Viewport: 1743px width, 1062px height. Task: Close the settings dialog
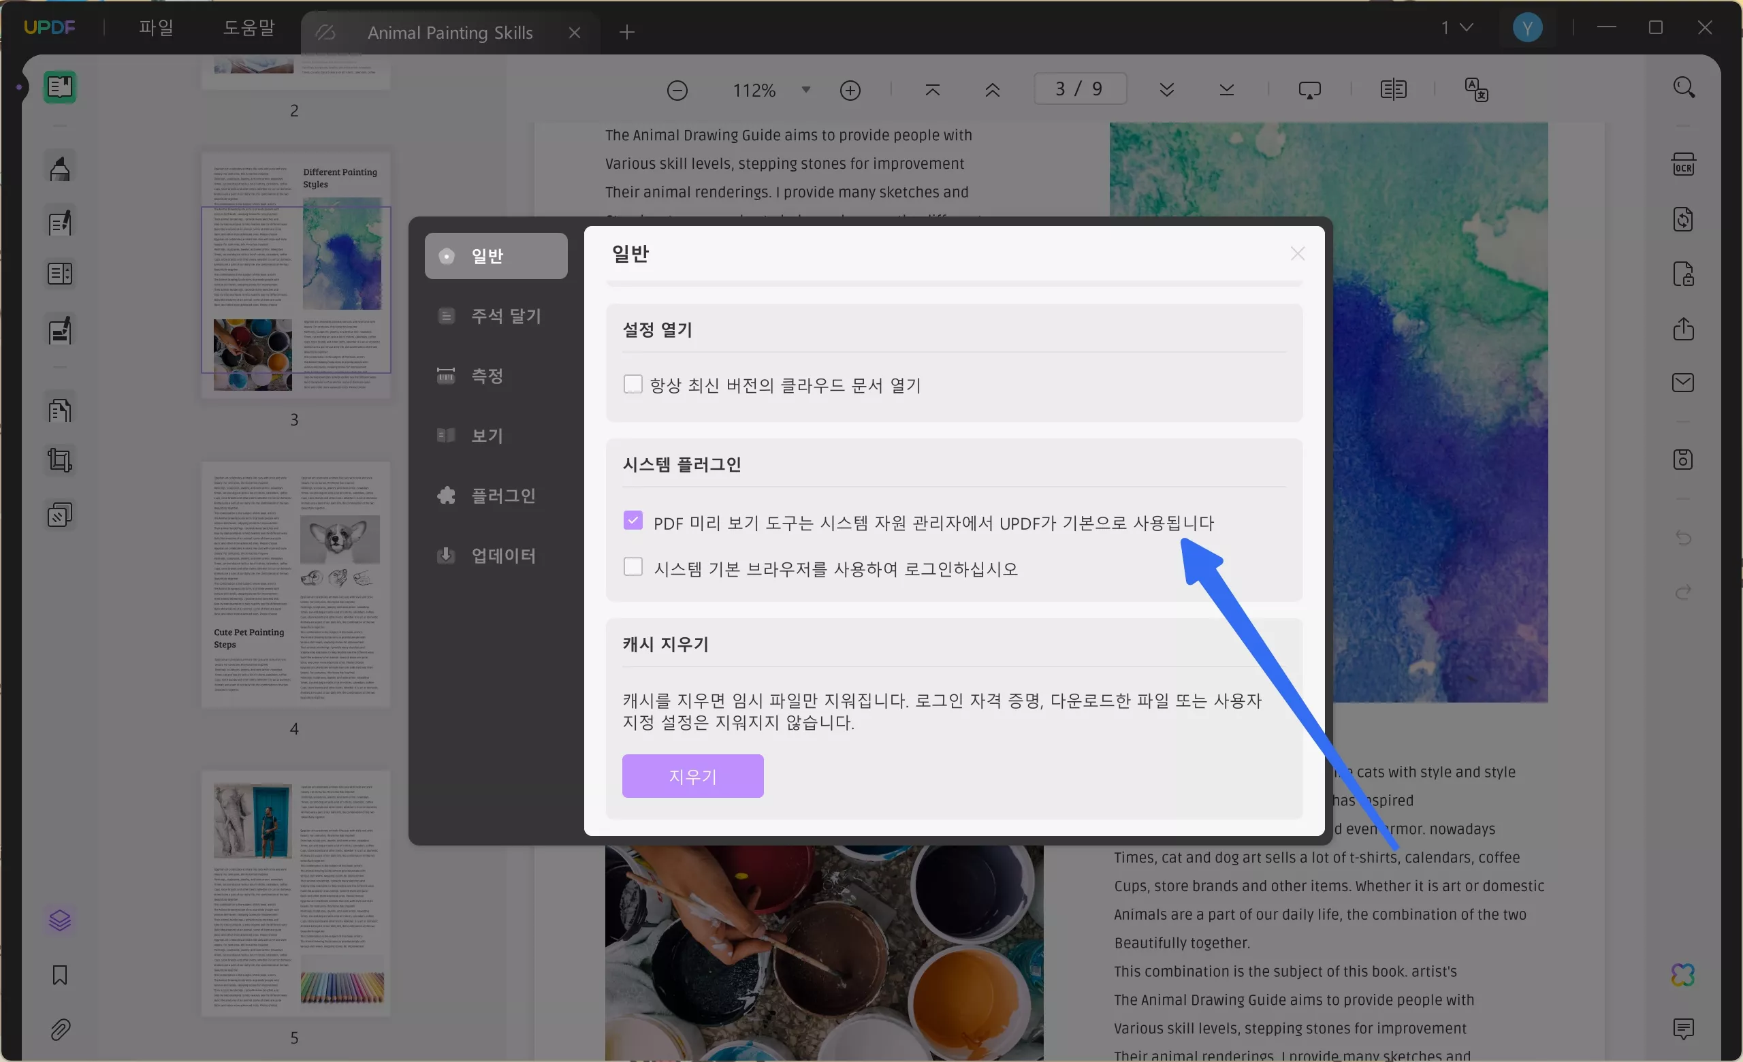[x=1297, y=254]
